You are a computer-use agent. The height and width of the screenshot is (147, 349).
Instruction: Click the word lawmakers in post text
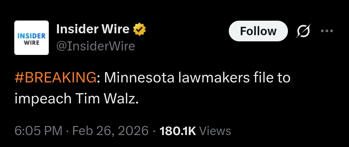[x=214, y=78]
